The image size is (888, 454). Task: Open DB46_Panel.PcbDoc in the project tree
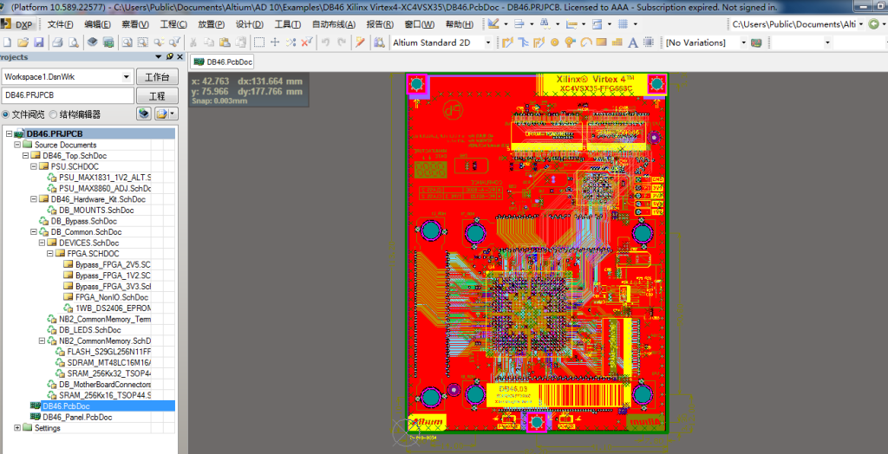pos(76,417)
